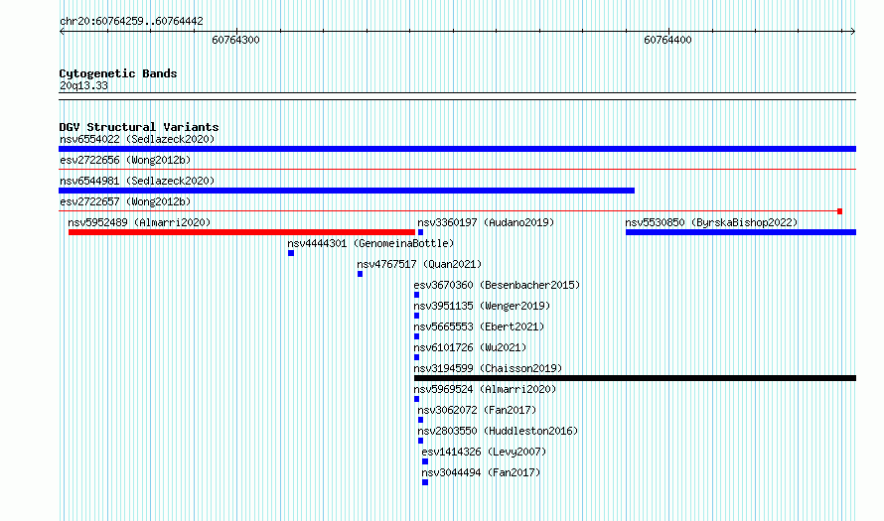This screenshot has width=884, height=521.
Task: Click nsv3044494 (Fan2017) label
Action: 481,472
